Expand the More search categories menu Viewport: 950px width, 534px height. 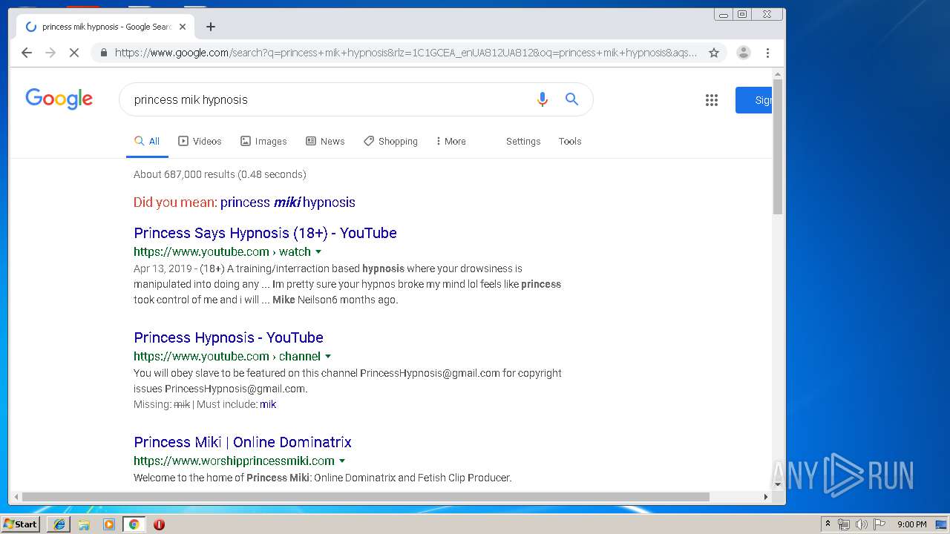[x=450, y=141]
